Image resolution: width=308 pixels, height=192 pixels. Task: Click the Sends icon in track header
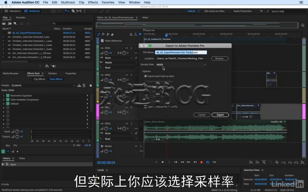tap(108, 34)
